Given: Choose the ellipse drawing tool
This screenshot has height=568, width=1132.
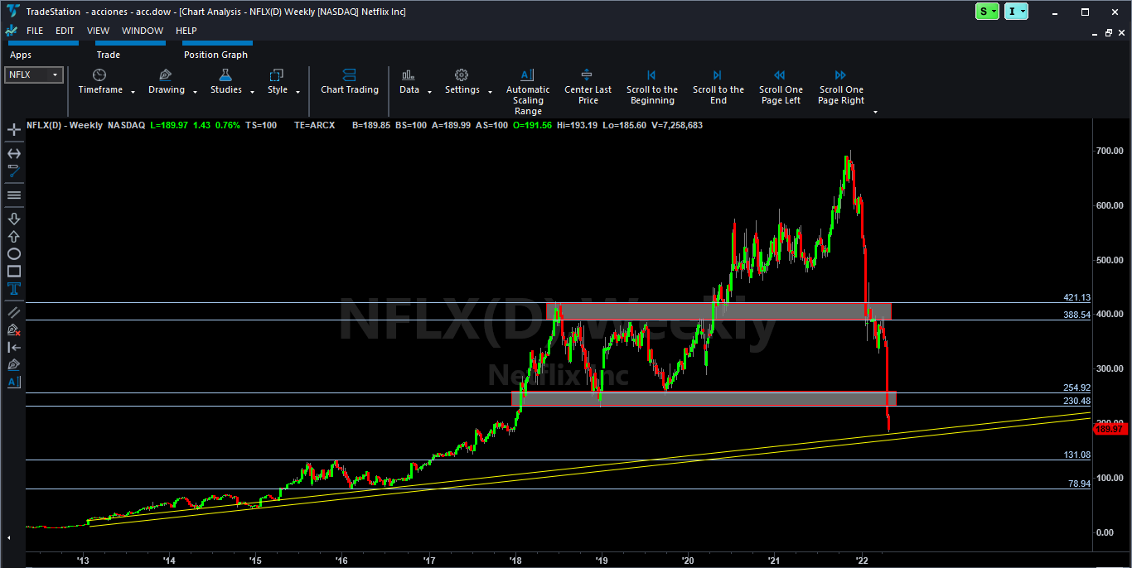Looking at the screenshot, I should tap(14, 254).
